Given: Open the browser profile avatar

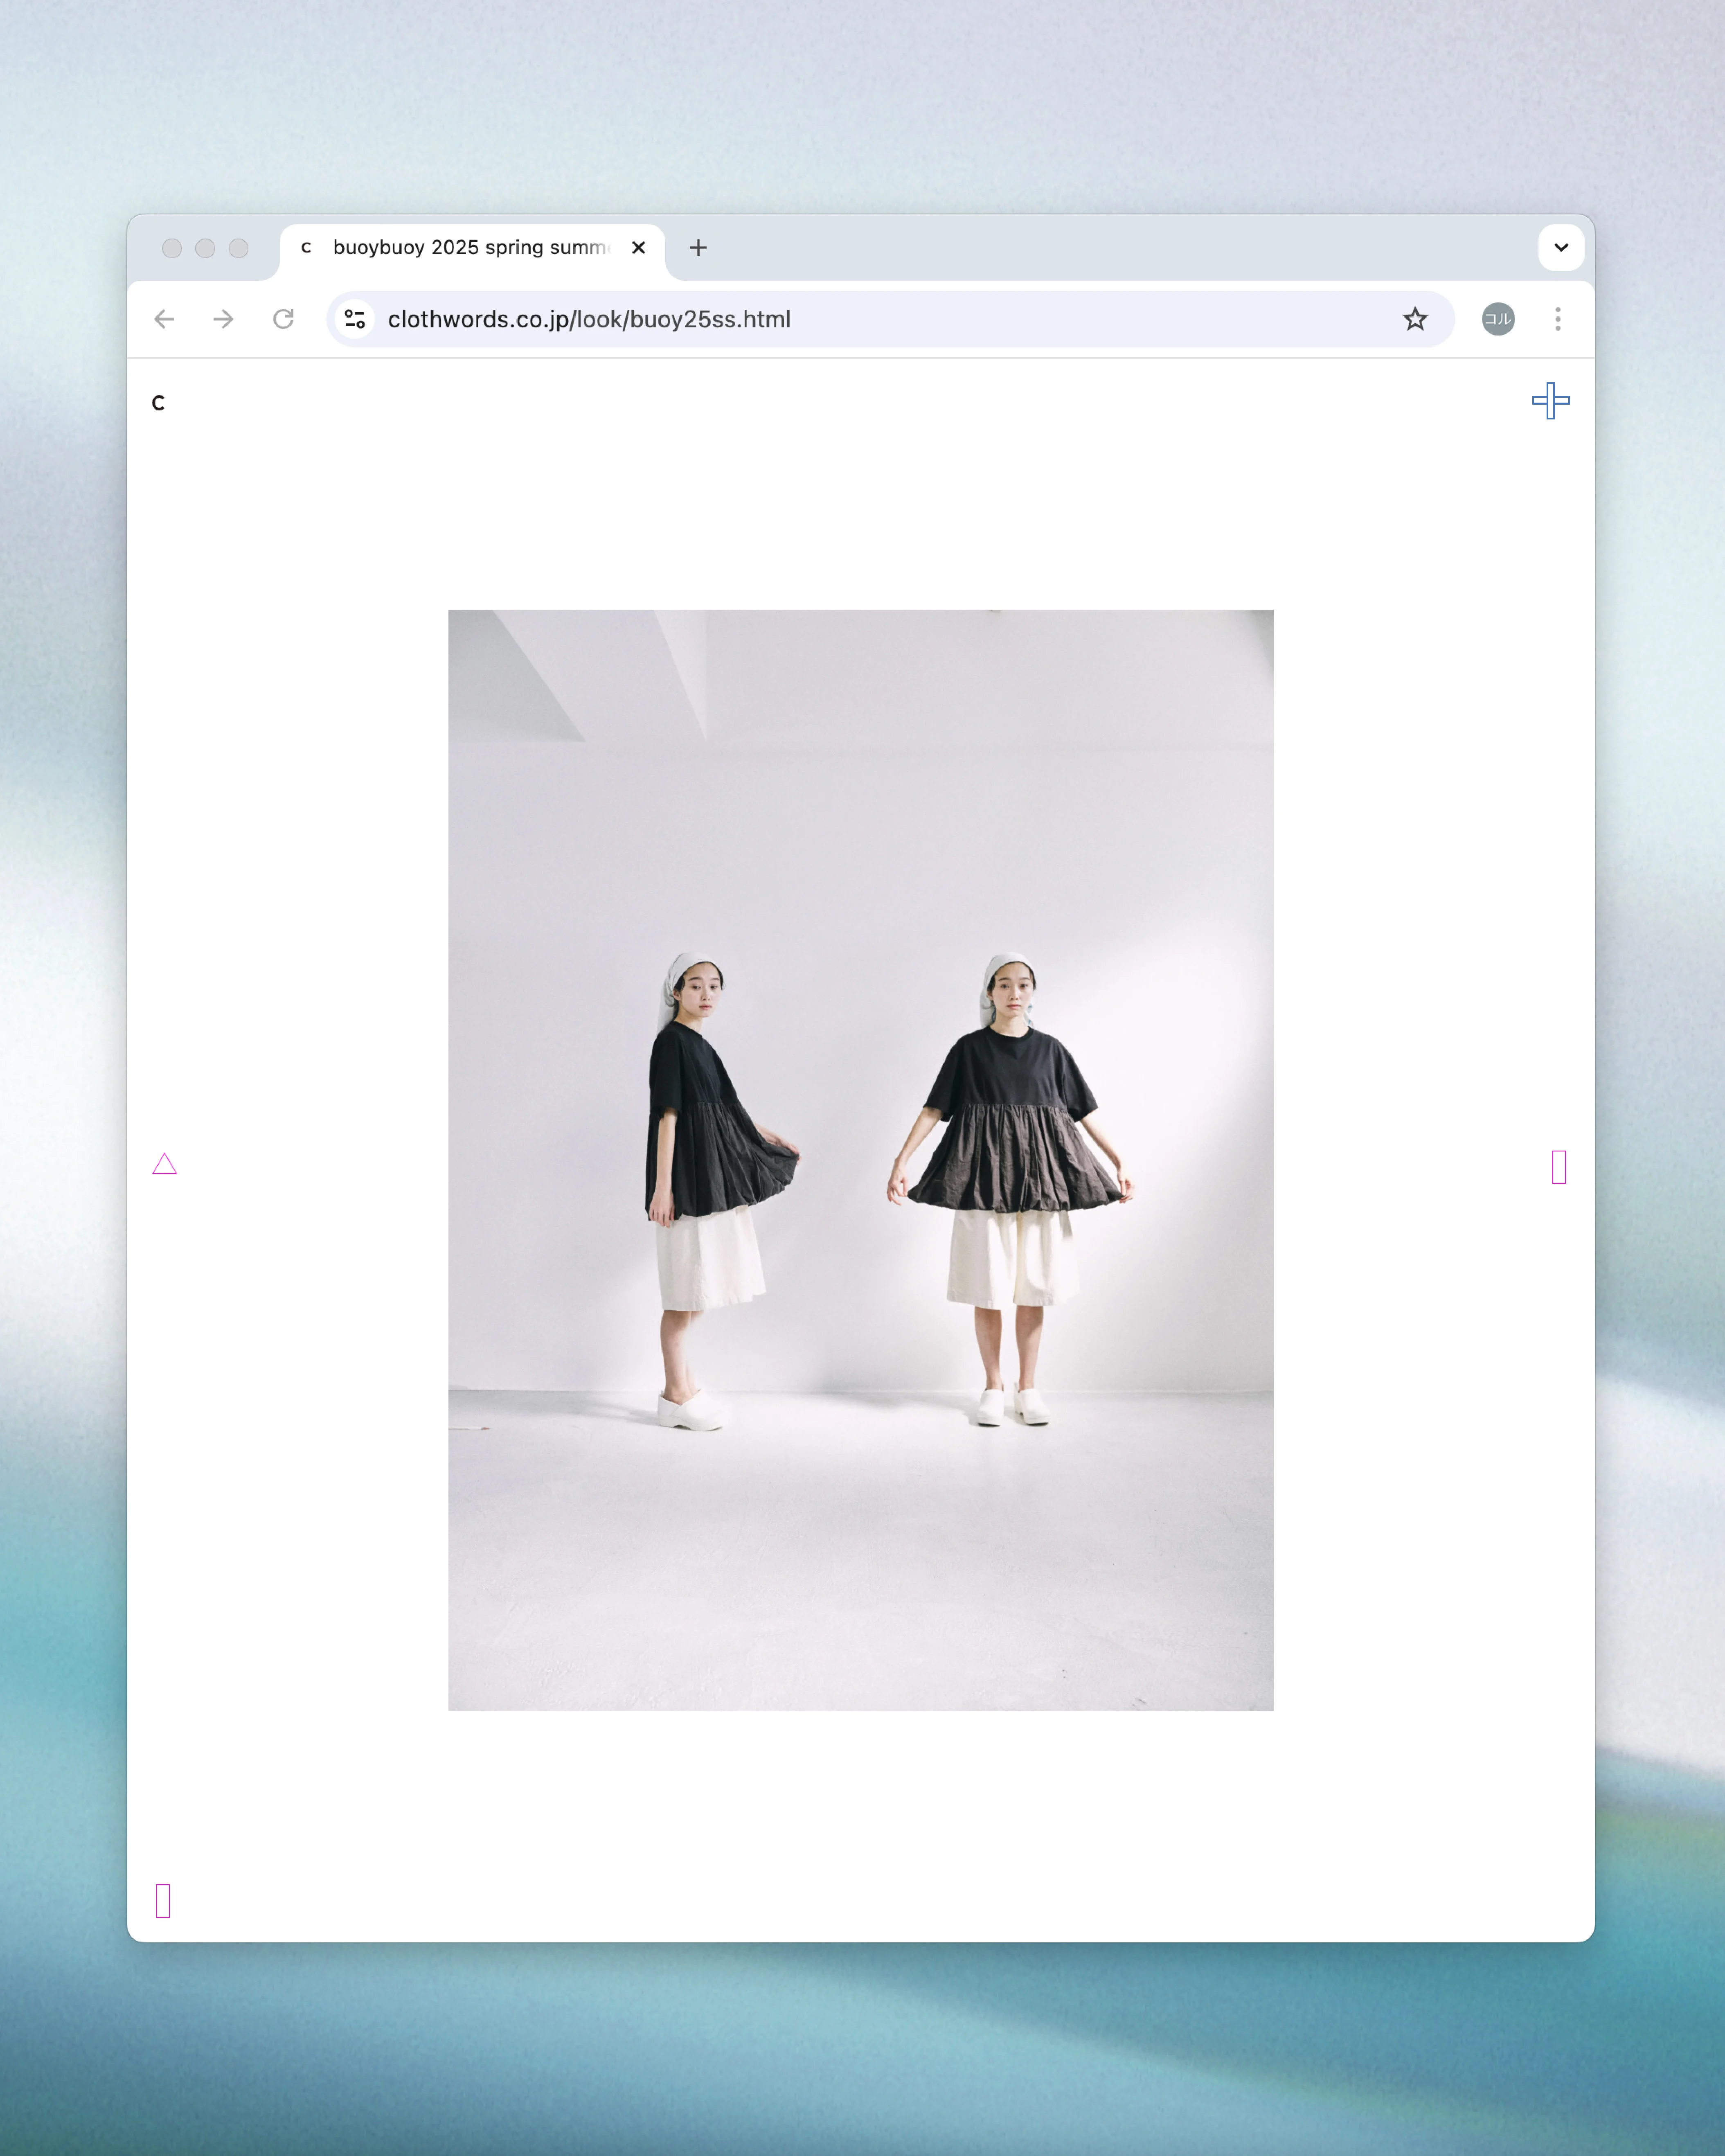Looking at the screenshot, I should pos(1498,319).
